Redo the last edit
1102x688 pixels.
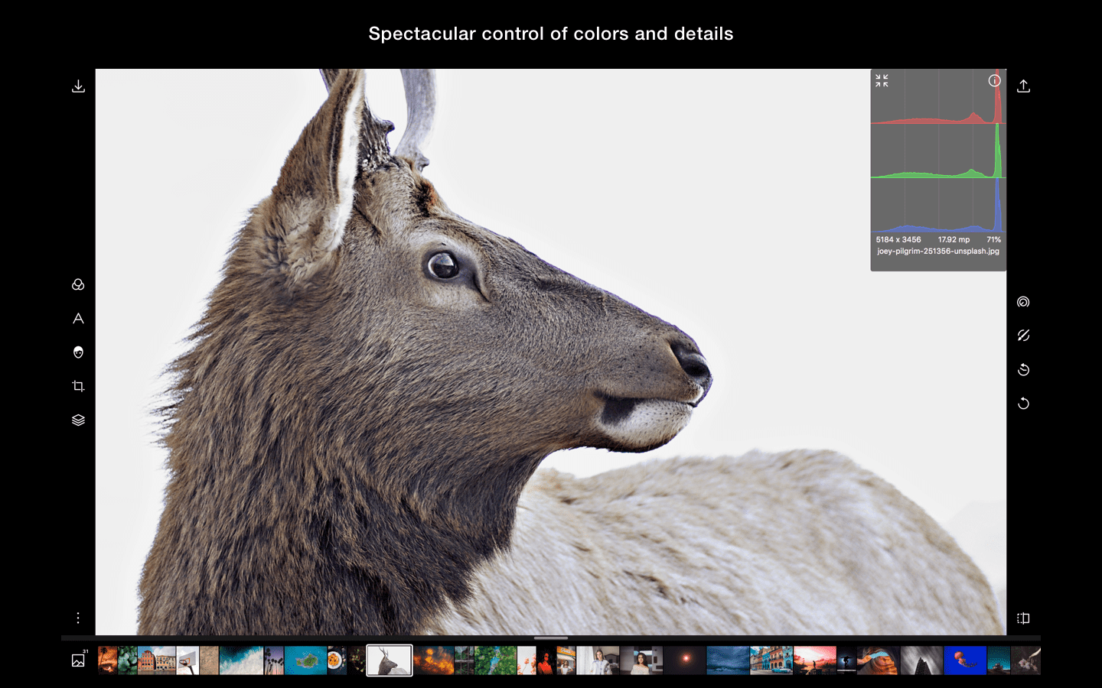[1024, 403]
